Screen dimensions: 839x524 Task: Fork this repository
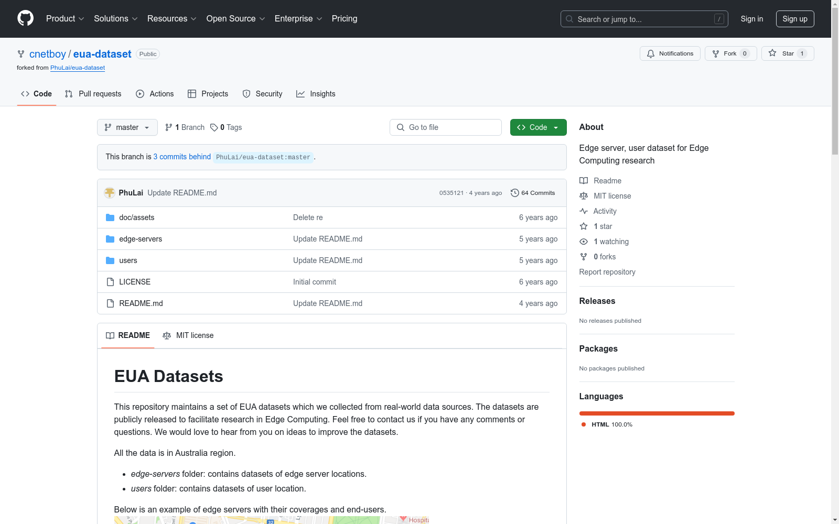coord(730,53)
